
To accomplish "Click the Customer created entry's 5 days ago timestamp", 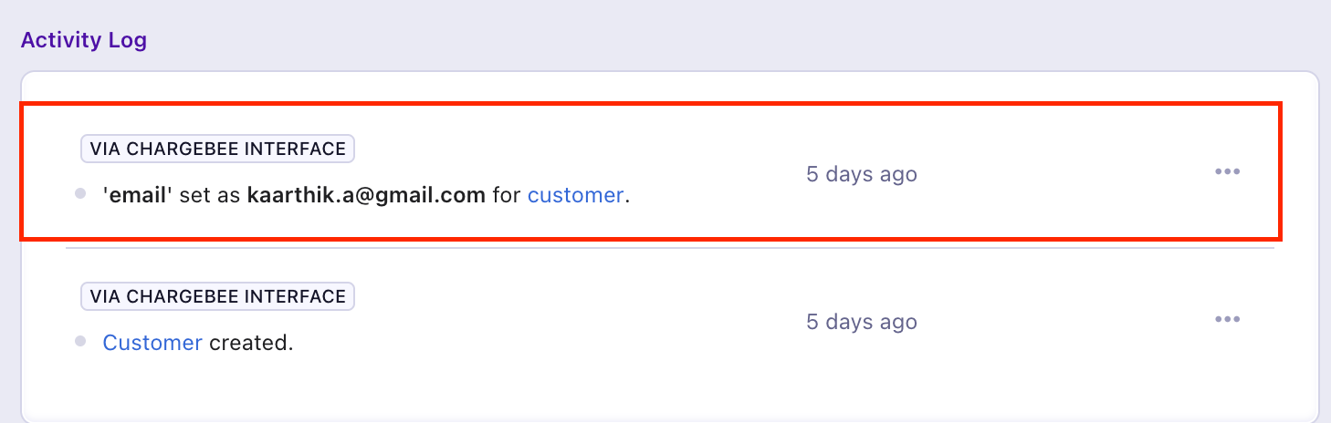I will (x=861, y=322).
